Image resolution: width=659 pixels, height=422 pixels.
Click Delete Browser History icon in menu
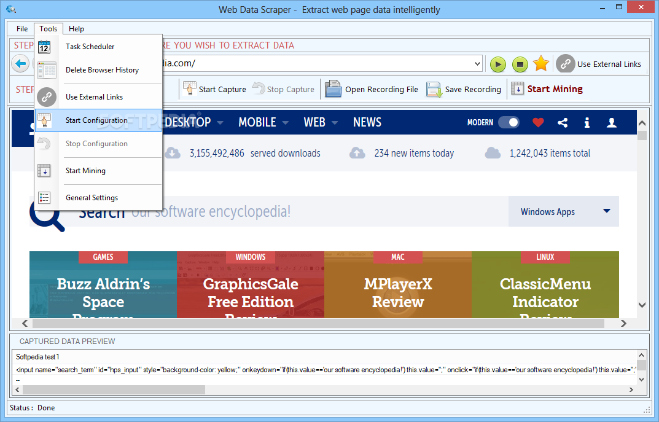tap(46, 70)
